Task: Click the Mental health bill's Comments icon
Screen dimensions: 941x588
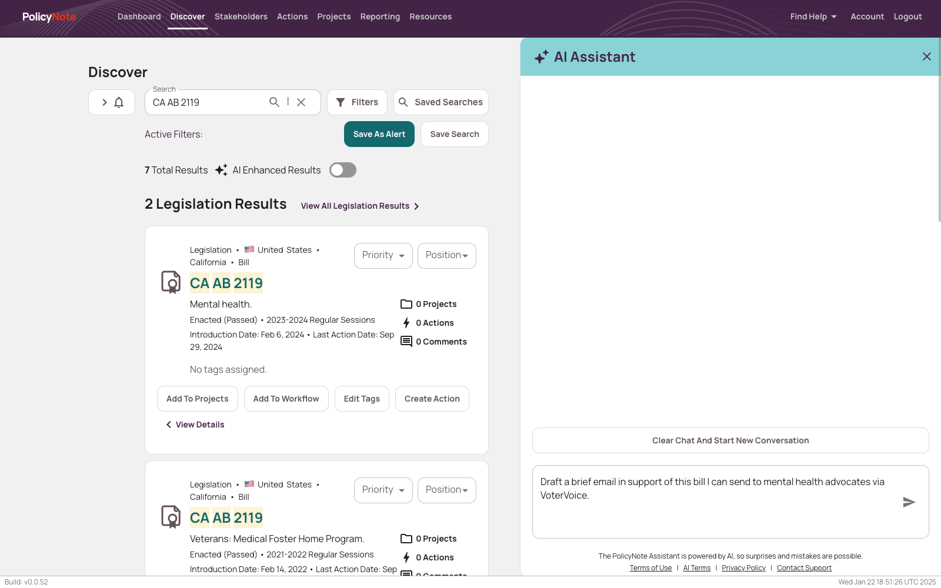Action: coord(406,342)
